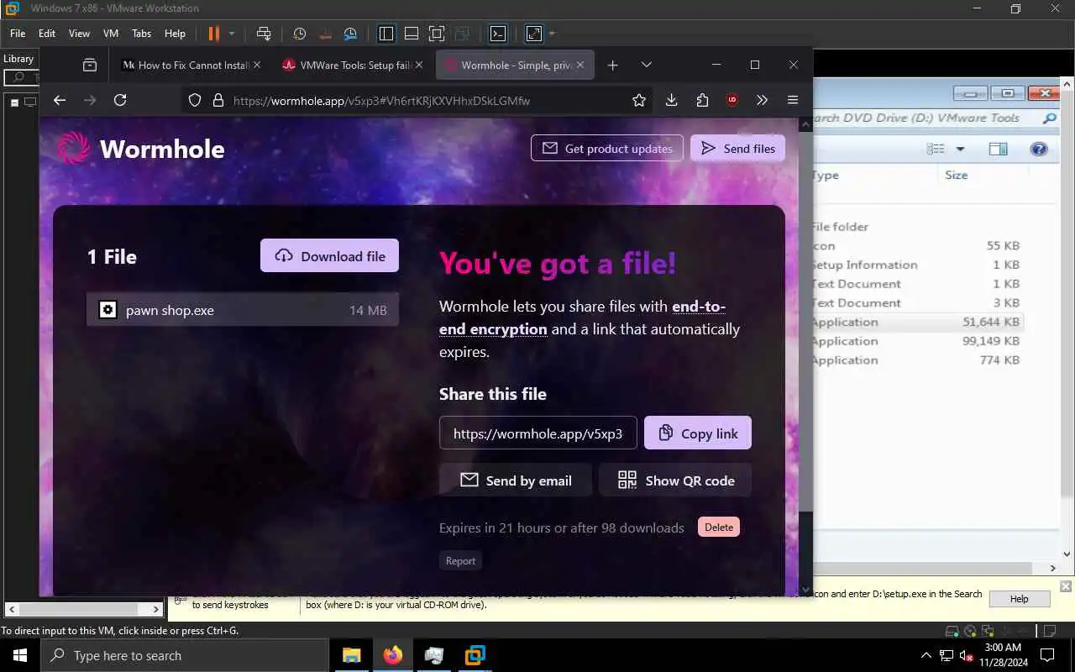Viewport: 1075px width, 672px height.
Task: Select the pawn shop.exe file row
Action: 243,310
